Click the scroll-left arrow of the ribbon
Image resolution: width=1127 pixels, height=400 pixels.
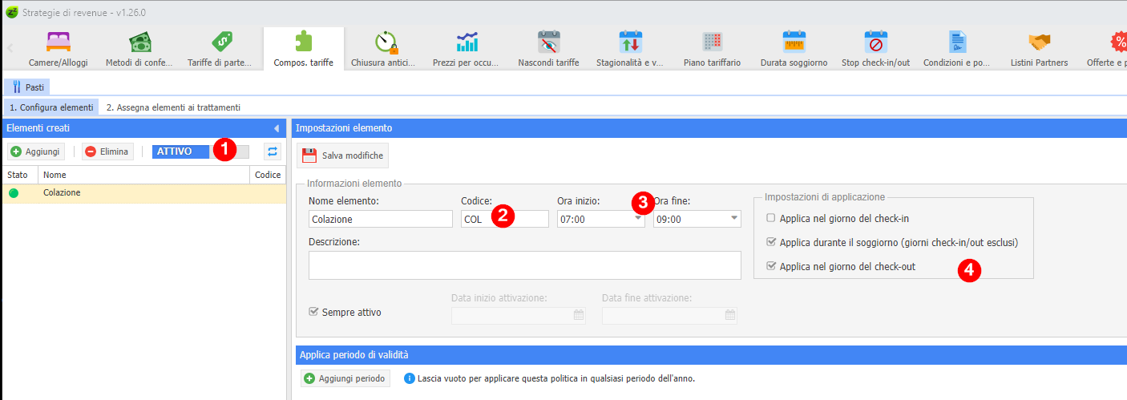[10, 47]
